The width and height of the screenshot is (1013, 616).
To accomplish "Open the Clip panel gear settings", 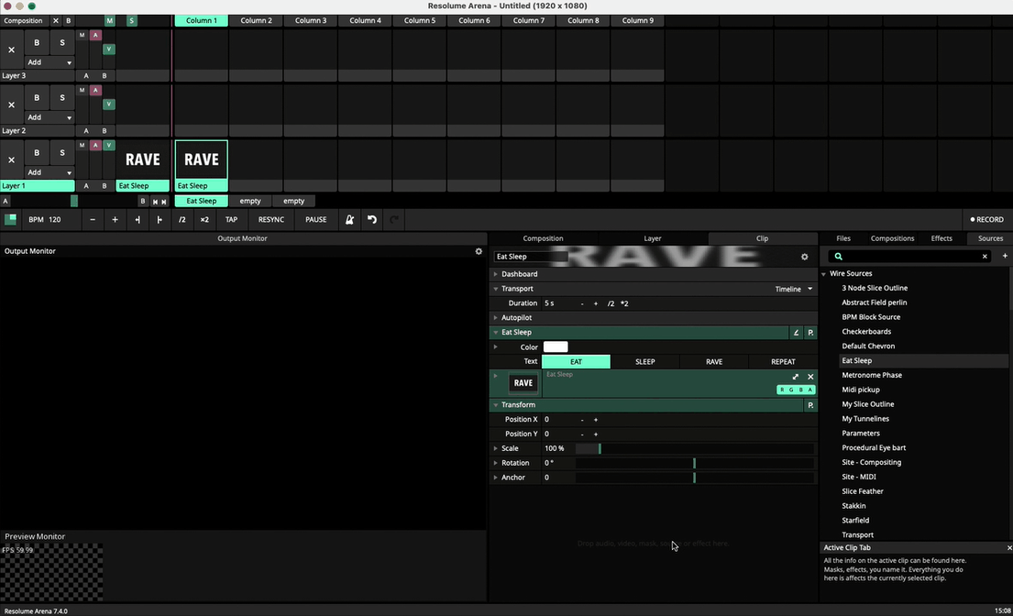I will click(x=805, y=258).
